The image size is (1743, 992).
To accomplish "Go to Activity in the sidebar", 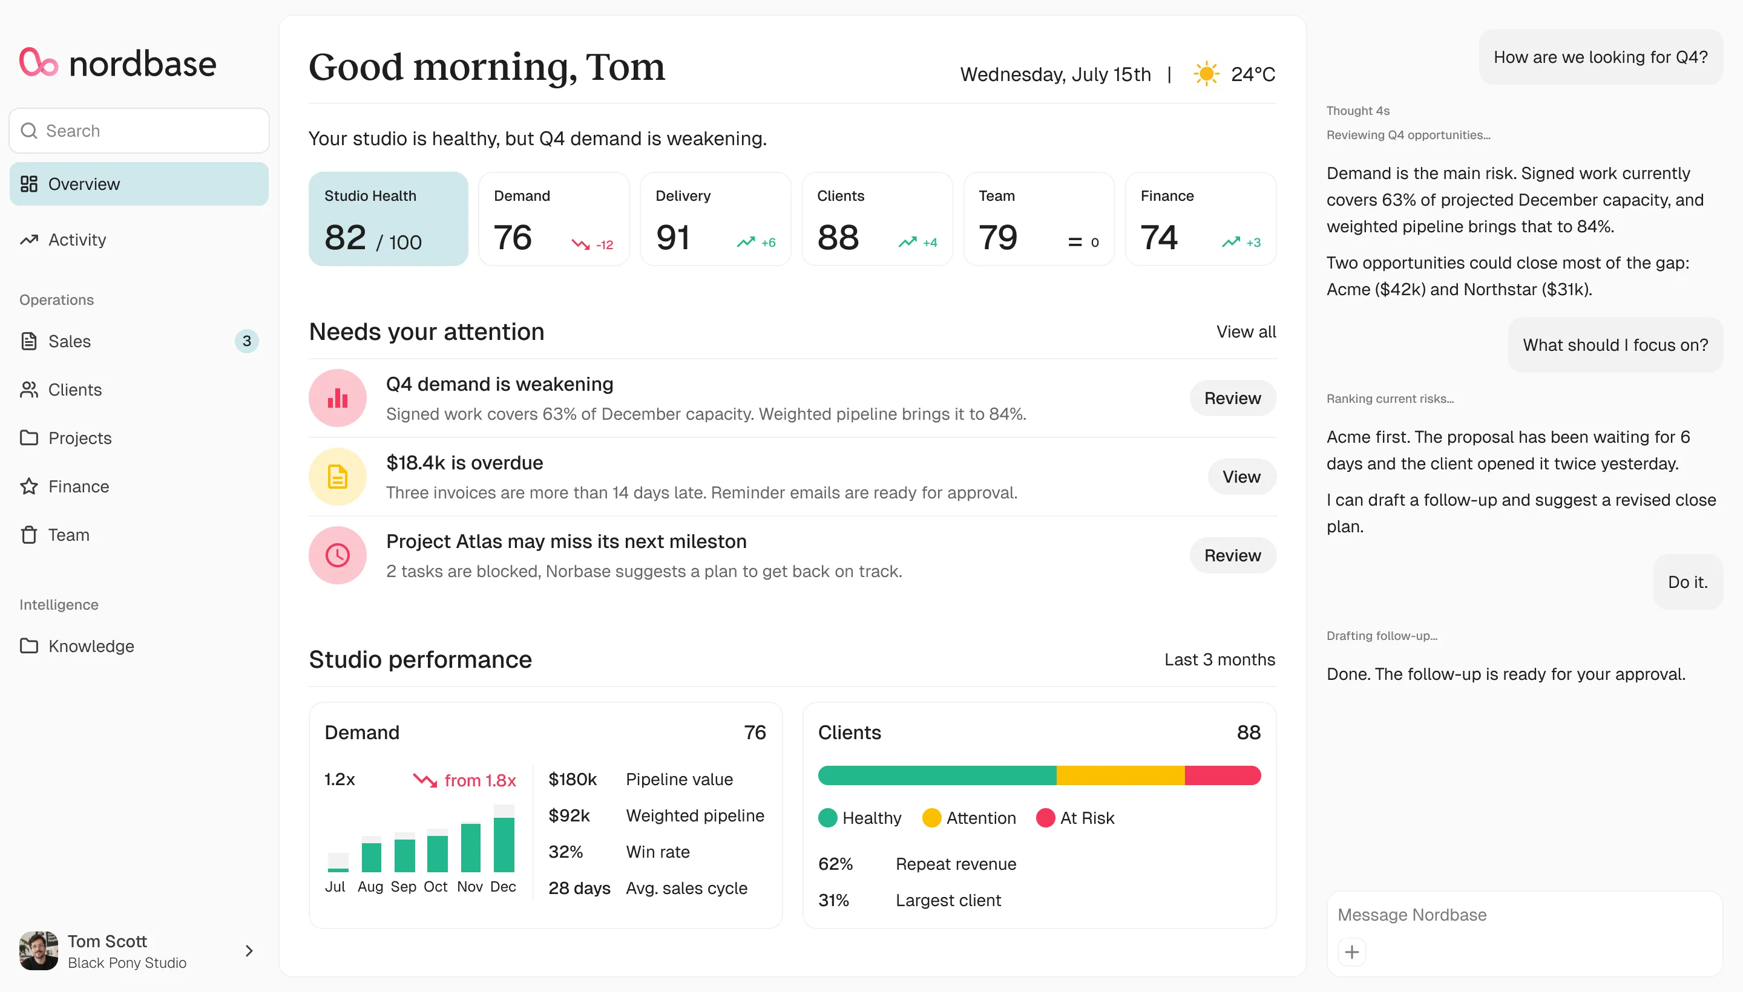I will point(139,240).
